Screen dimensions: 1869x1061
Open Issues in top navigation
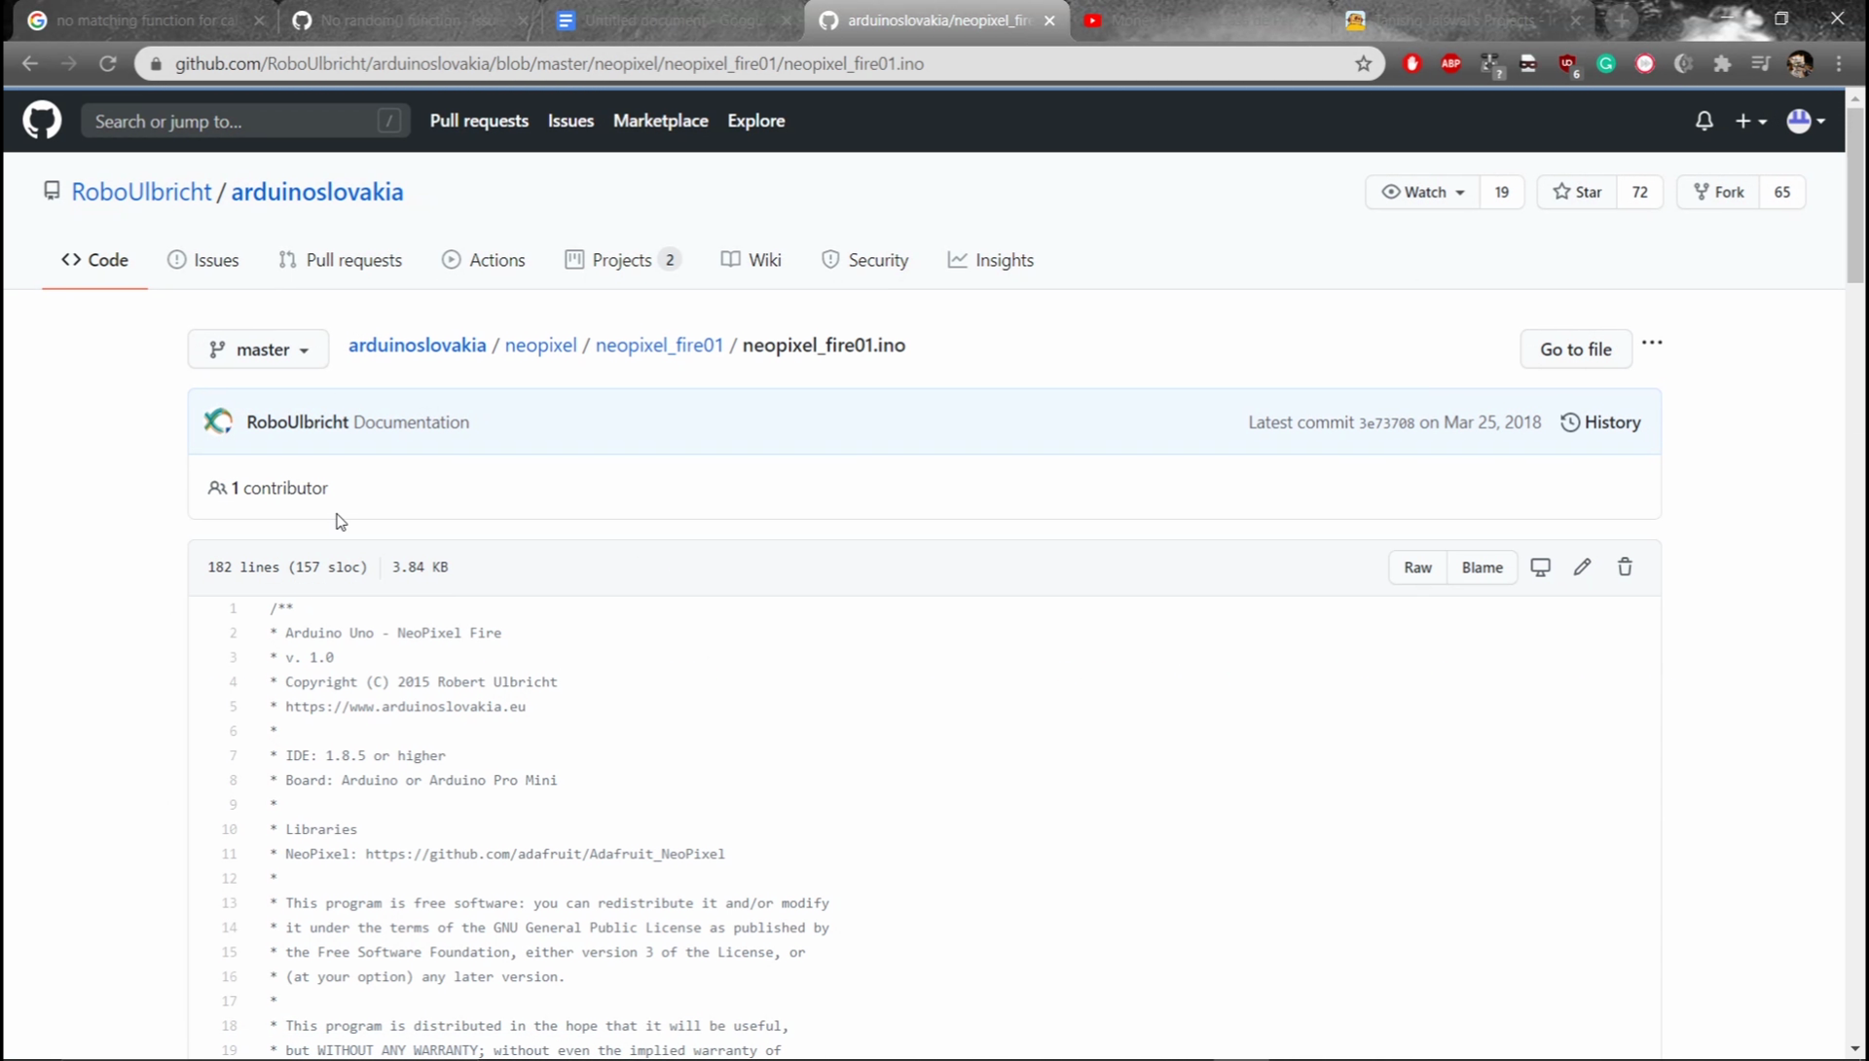pyautogui.click(x=570, y=121)
